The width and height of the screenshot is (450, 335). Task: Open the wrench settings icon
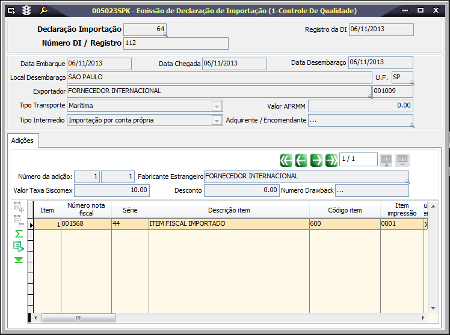coord(43,11)
